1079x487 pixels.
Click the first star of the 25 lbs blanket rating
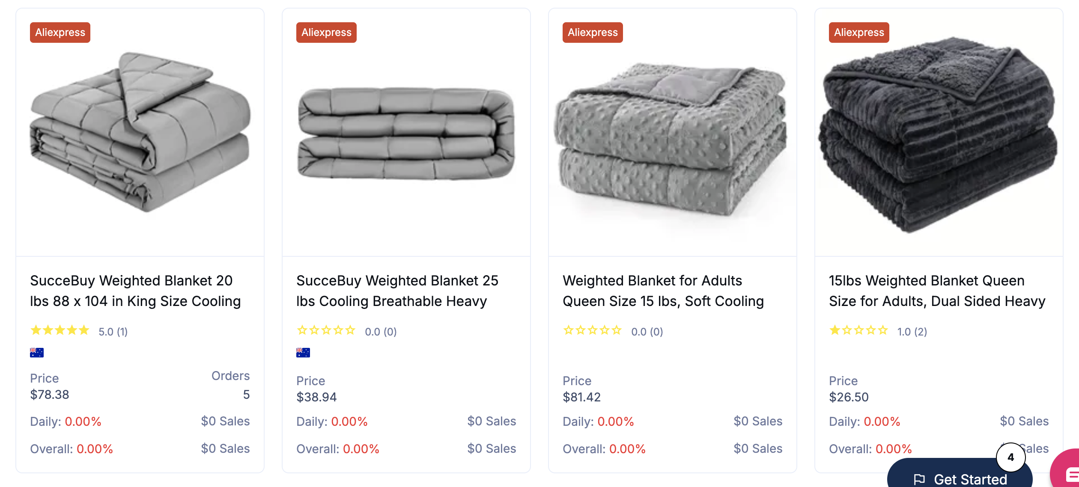(301, 330)
